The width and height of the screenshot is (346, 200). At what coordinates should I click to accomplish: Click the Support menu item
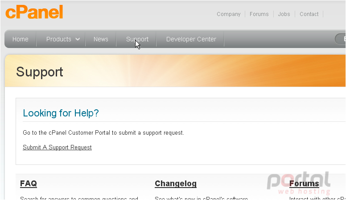click(137, 39)
